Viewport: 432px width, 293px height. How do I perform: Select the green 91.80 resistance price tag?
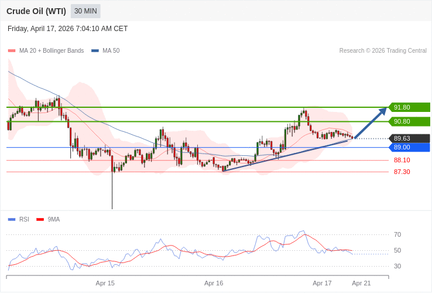tap(409, 107)
